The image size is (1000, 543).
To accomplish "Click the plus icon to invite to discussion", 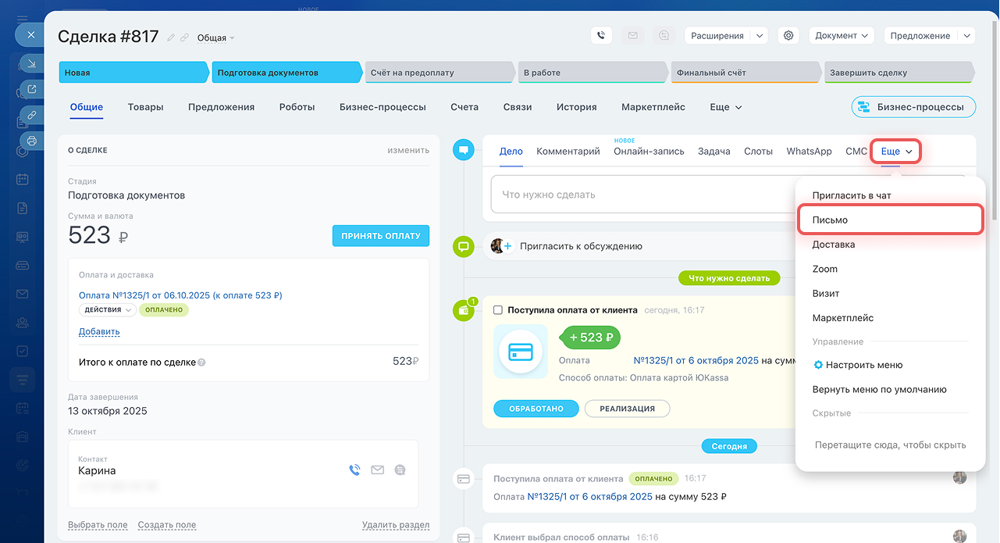I will [x=507, y=246].
